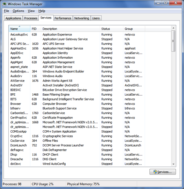Select the bthserv service
This screenshot has width=184, height=189.
[15, 108]
